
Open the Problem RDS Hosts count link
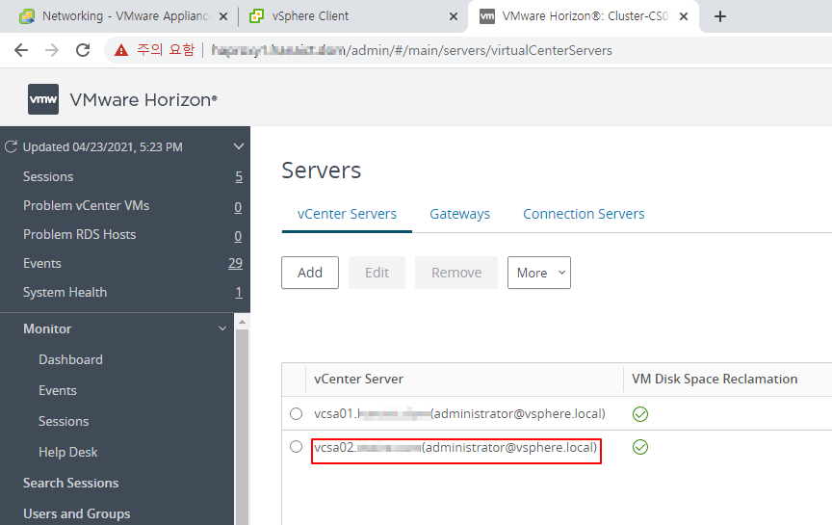point(238,236)
